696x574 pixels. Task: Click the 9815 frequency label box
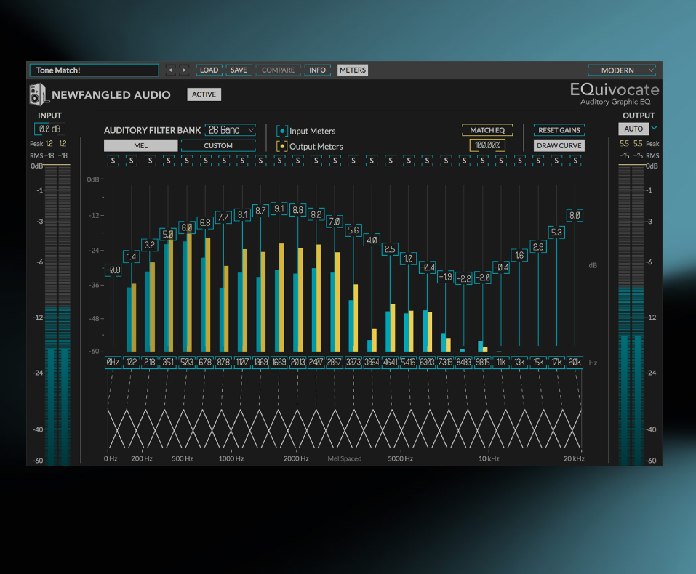click(x=482, y=363)
